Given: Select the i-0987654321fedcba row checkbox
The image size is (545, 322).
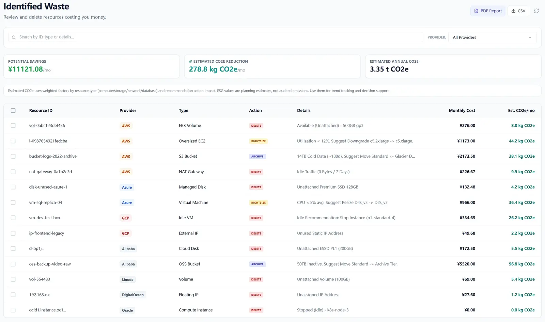Looking at the screenshot, I should pos(13,141).
